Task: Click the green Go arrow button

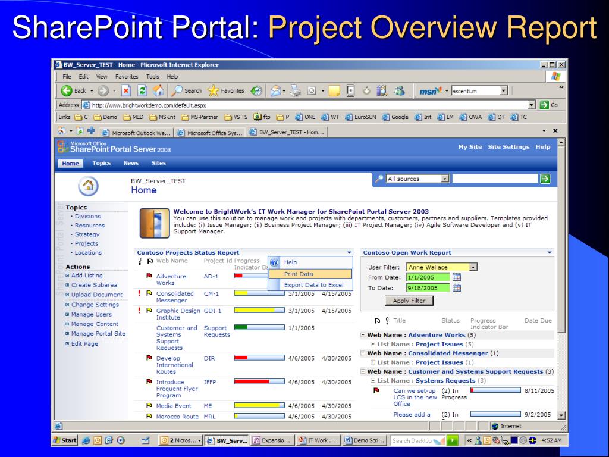Action: pos(545,105)
